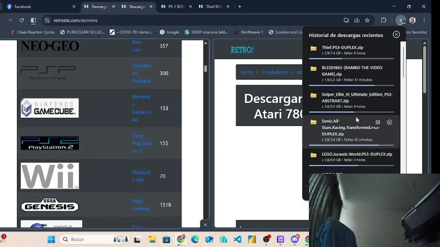Bookmark this page with the star icon
The width and height of the screenshot is (440, 247).
tap(367, 21)
